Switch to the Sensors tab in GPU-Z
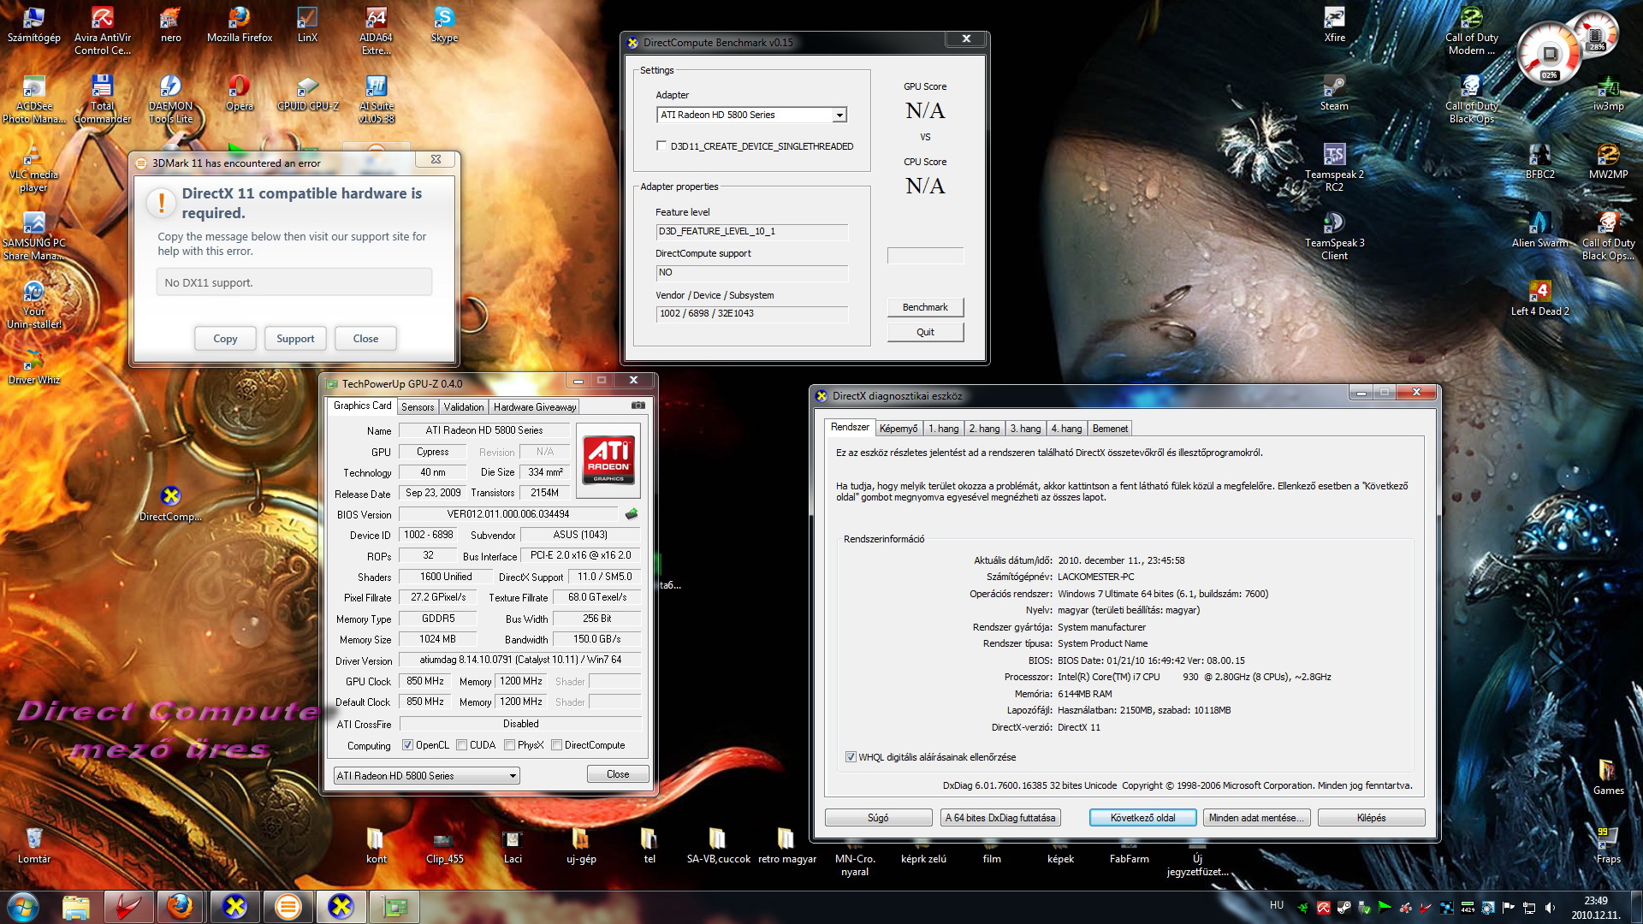Screen dimensions: 1643x924 pos(418,407)
